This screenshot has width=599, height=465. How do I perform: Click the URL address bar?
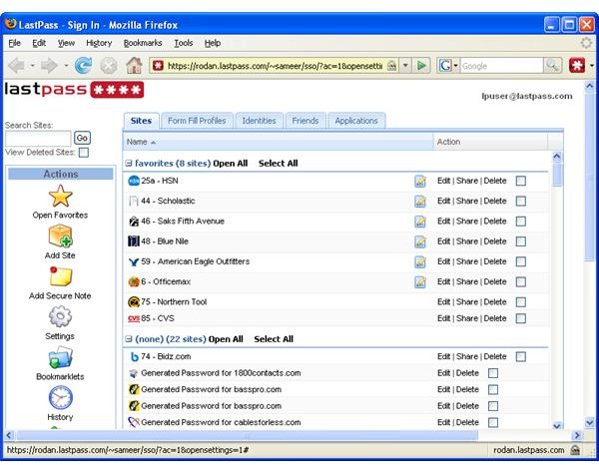(274, 66)
